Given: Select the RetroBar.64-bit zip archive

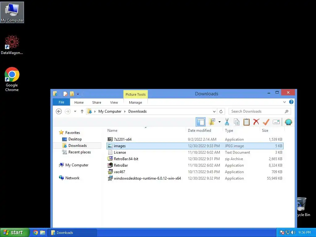Looking at the screenshot, I should pos(195,159).
